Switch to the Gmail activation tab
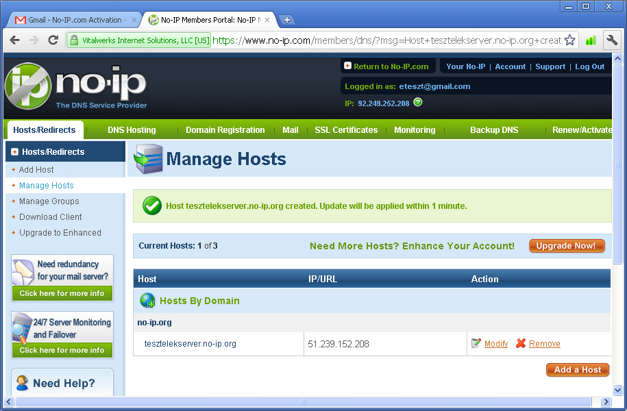The height and width of the screenshot is (411, 627). (x=74, y=20)
